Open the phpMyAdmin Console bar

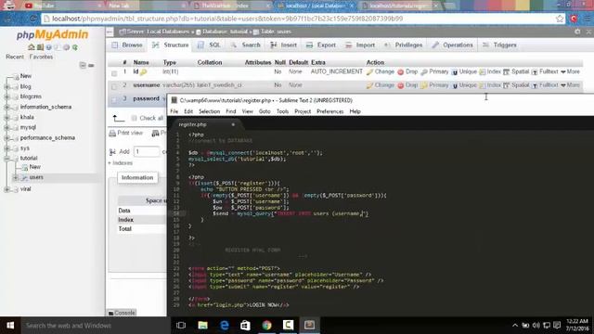click(122, 313)
